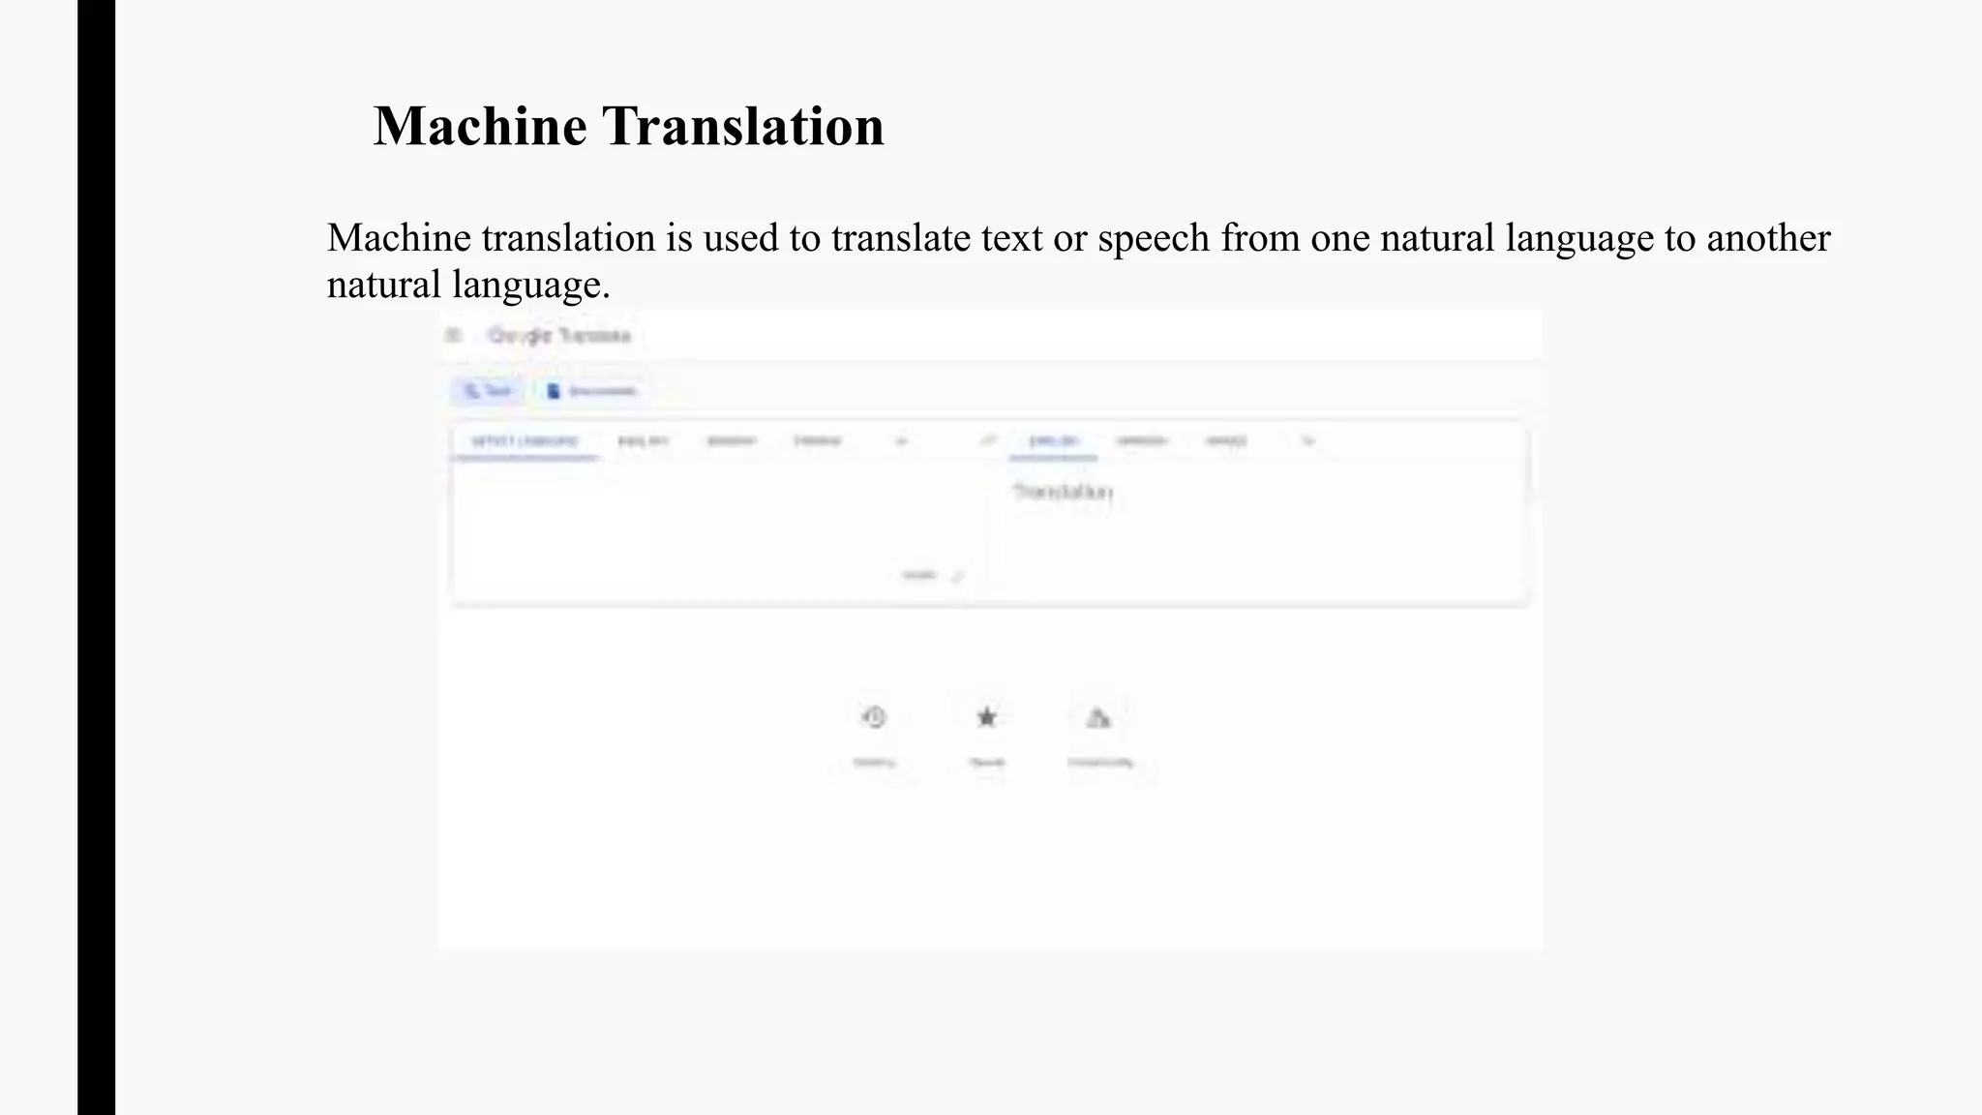This screenshot has width=1982, height=1115.
Task: Select the Text translation mode button
Action: tap(487, 391)
